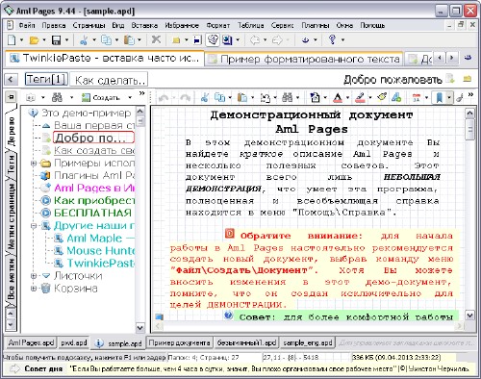
Task: Select the БЕСПЛАТНАЯ tree item
Action: (x=92, y=213)
